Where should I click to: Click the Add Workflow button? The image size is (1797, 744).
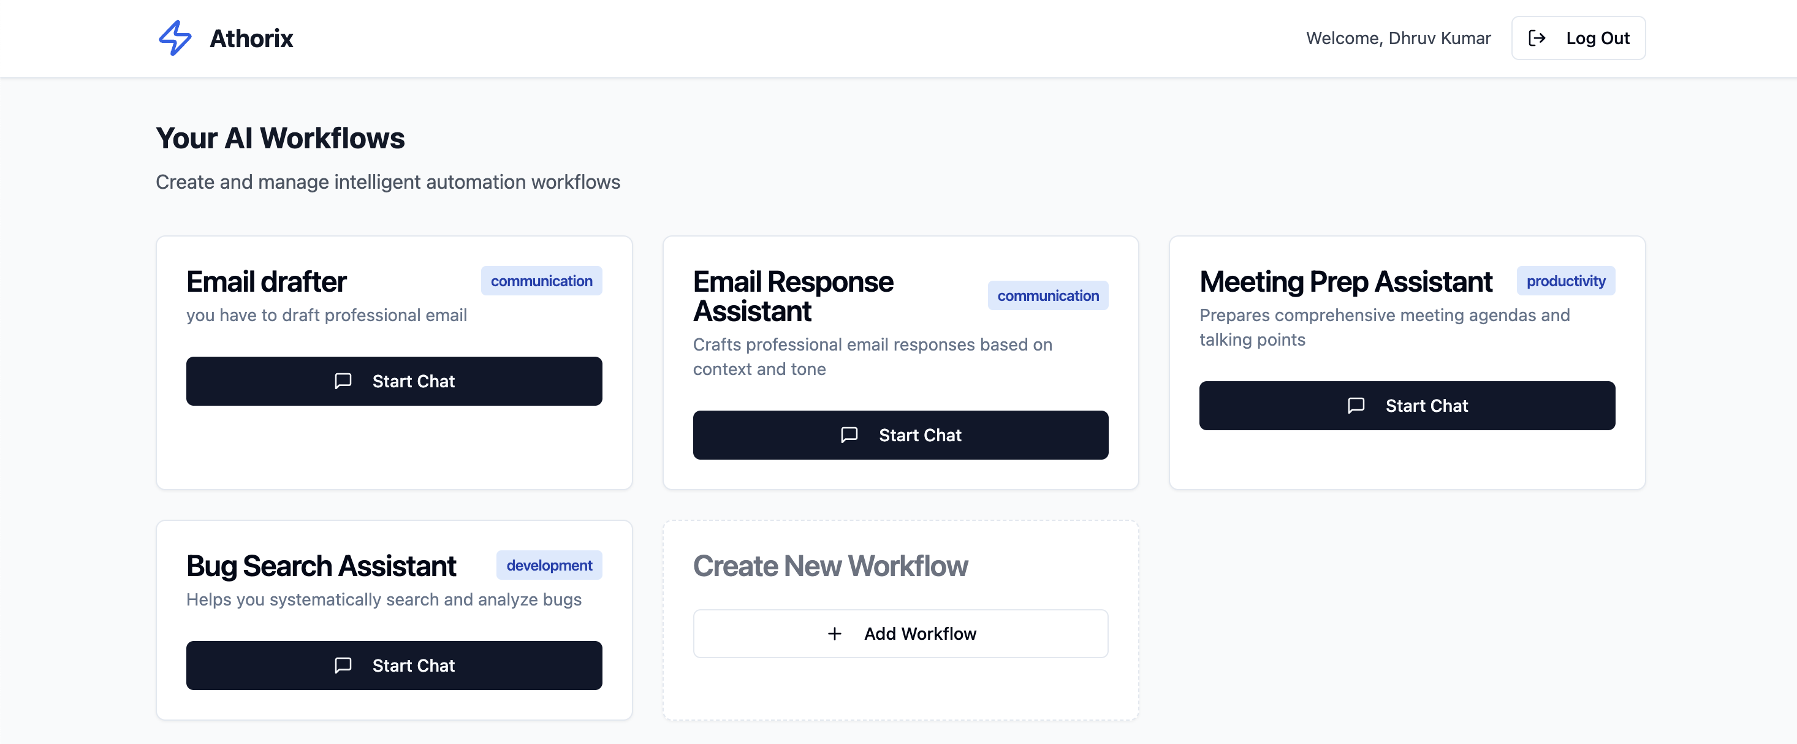click(900, 633)
